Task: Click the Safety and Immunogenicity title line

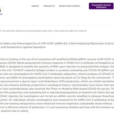Action: [57, 43]
